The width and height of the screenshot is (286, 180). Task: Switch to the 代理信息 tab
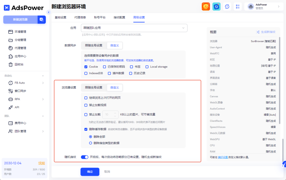click(x=81, y=17)
